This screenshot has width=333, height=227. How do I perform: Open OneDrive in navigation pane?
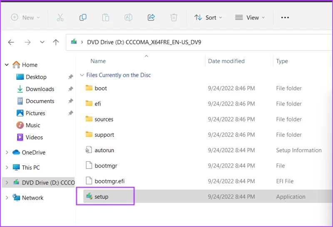[34, 152]
